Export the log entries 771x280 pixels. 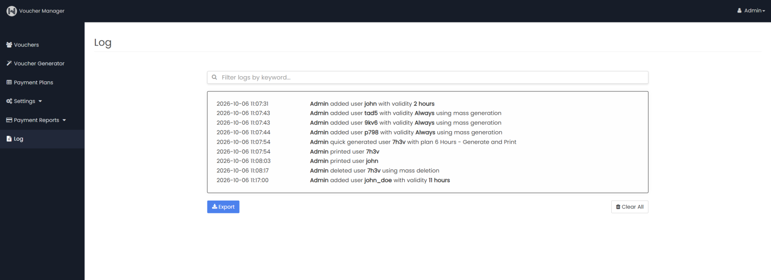coord(223,207)
